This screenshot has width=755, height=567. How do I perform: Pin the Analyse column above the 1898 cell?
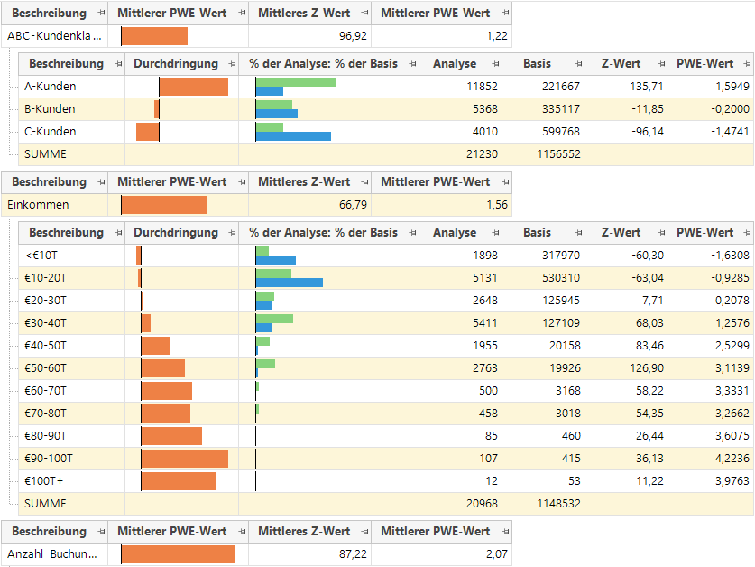pyautogui.click(x=495, y=233)
